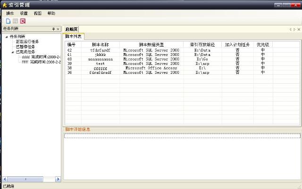Viewport: 302px width, 189px height.
Task: Click the tab scroll left arrow
Action: (x=290, y=29)
